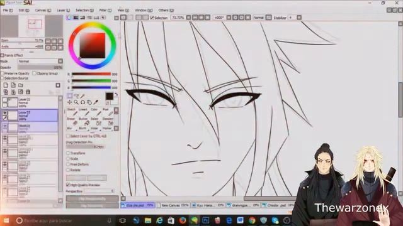This screenshot has height=226, width=403.
Task: Swap foreground and background colors arrow
Action: click(116, 95)
